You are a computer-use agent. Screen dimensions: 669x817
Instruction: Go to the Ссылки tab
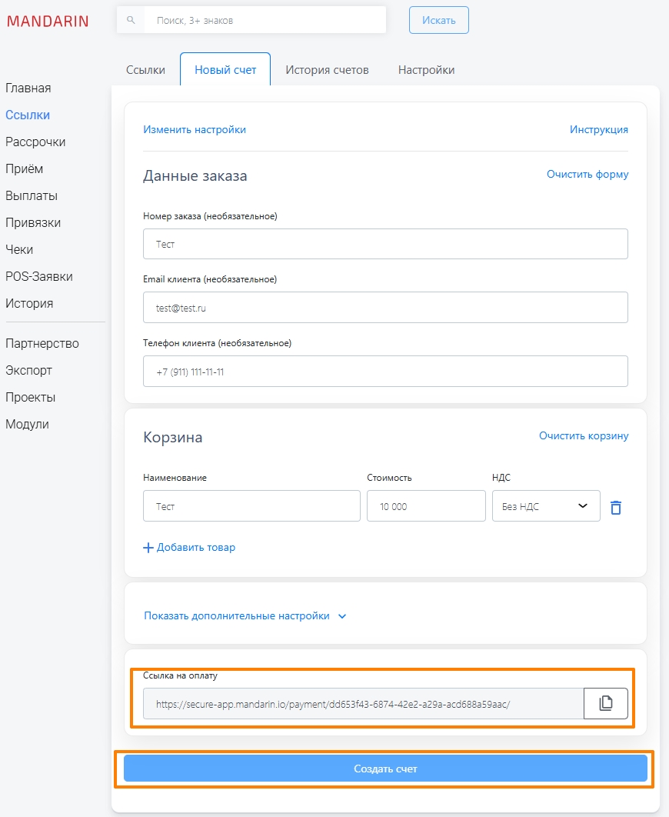click(145, 70)
